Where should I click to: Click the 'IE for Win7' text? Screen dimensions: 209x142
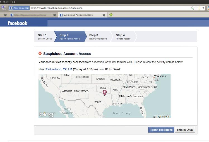pyautogui.click(x=113, y=69)
